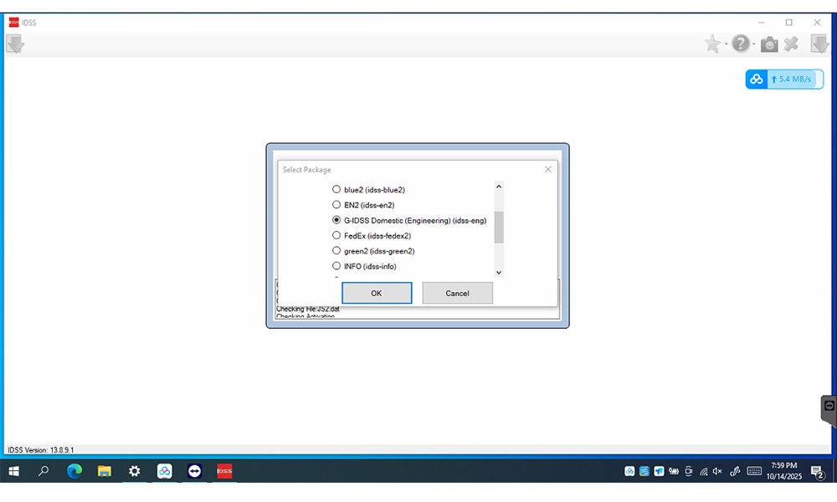Click the down arrow icon at top-left
Viewport: 837px width, 502px height.
click(14, 44)
